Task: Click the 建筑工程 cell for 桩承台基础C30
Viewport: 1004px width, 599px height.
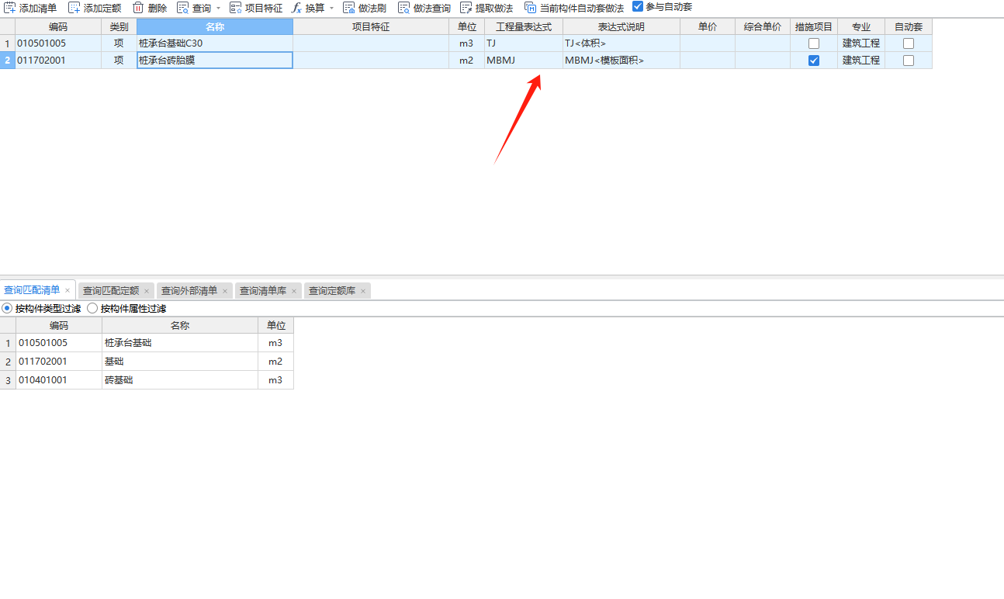Action: (x=861, y=43)
